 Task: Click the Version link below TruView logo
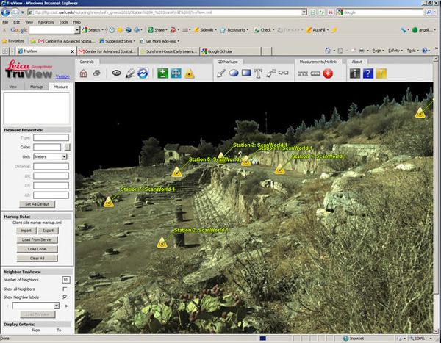pyautogui.click(x=62, y=76)
